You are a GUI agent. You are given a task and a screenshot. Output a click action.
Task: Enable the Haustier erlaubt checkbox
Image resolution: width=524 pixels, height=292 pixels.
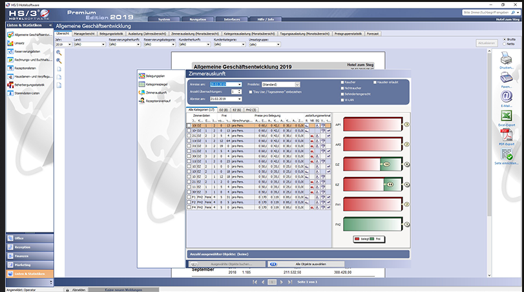tap(375, 82)
